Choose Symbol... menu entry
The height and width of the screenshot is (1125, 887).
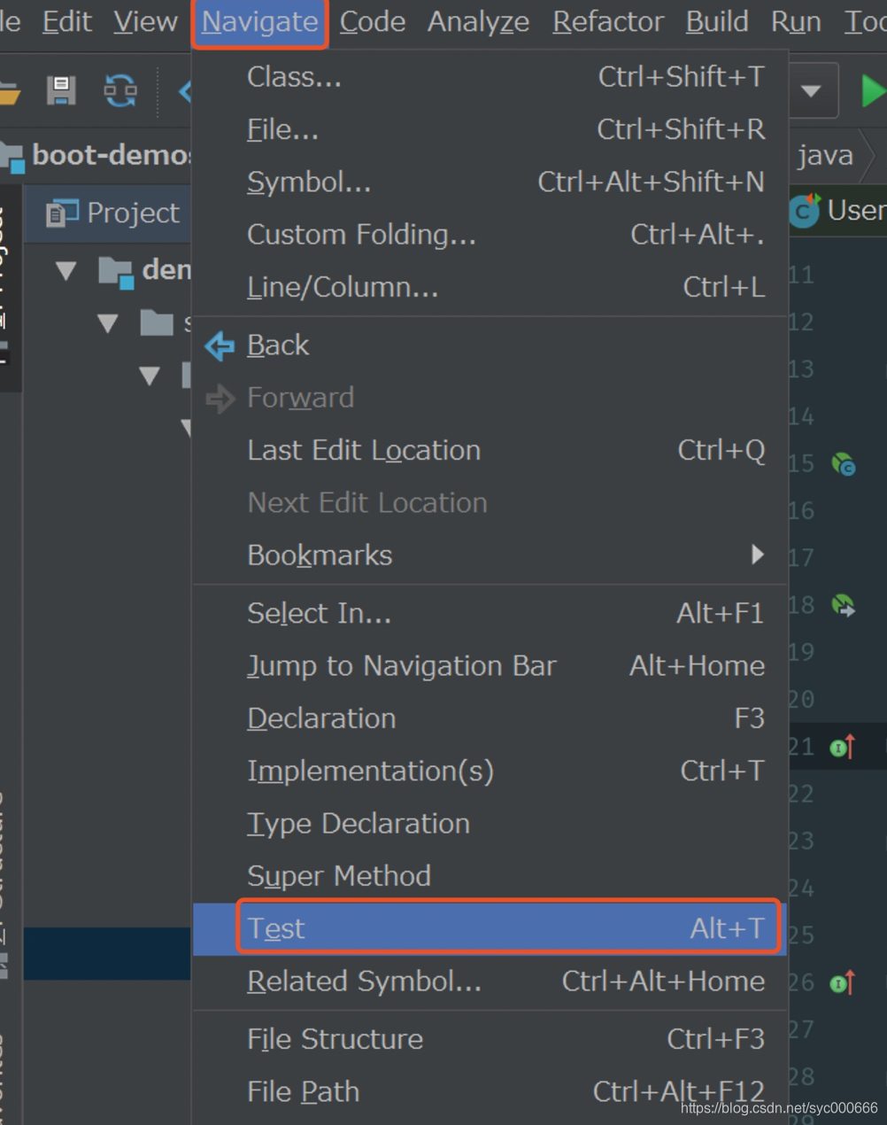tap(490, 182)
